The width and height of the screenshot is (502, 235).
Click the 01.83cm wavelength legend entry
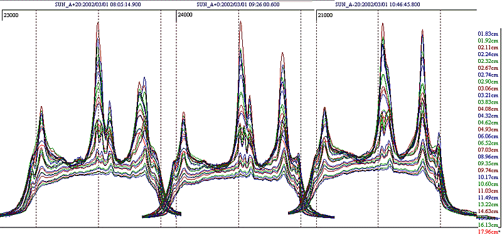click(488, 33)
